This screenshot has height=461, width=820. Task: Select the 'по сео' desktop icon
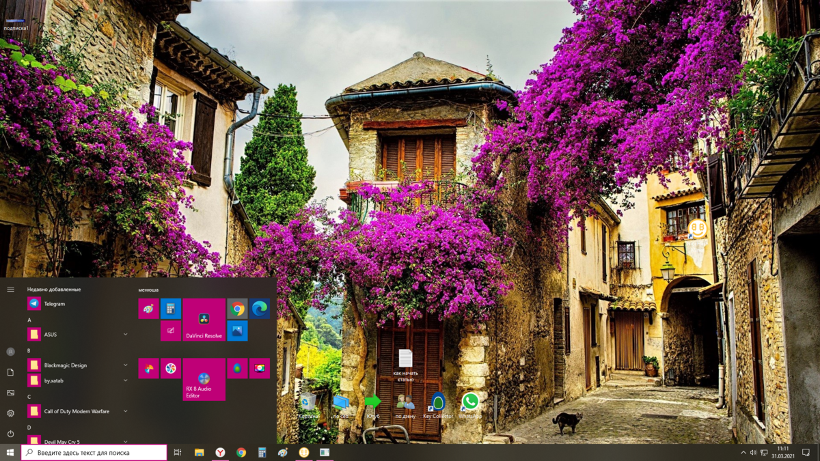pyautogui.click(x=340, y=406)
